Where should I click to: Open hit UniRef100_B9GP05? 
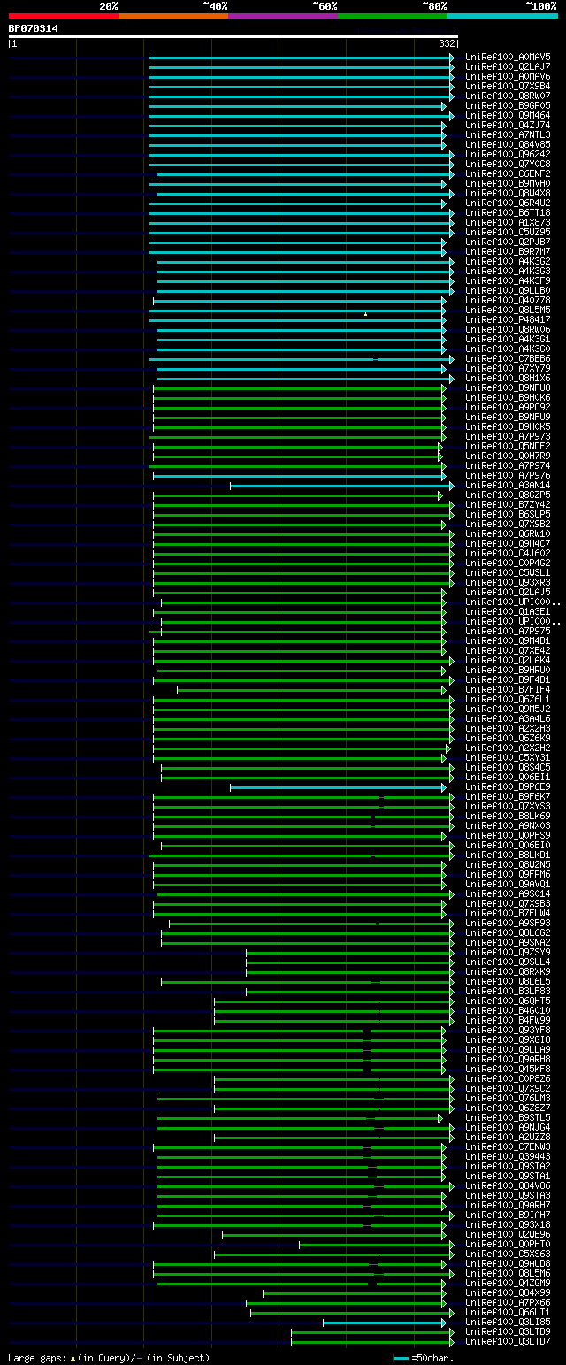508,105
